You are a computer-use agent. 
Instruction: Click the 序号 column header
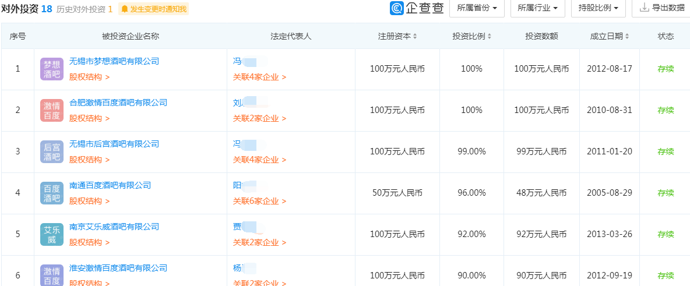click(x=17, y=37)
